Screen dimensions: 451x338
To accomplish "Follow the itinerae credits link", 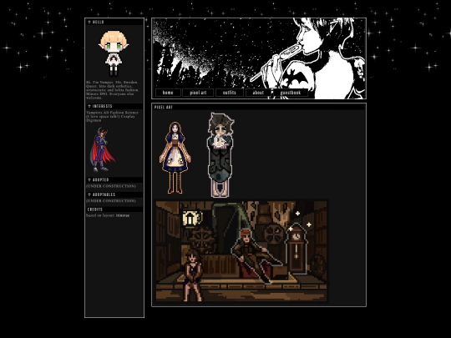I will click(123, 215).
